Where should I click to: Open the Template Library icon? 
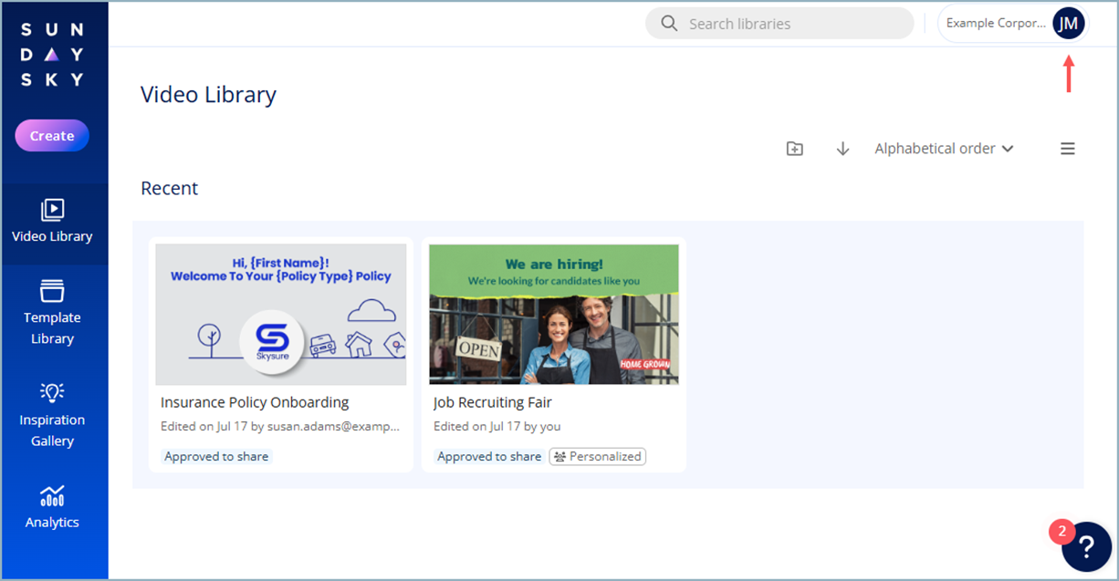[52, 291]
